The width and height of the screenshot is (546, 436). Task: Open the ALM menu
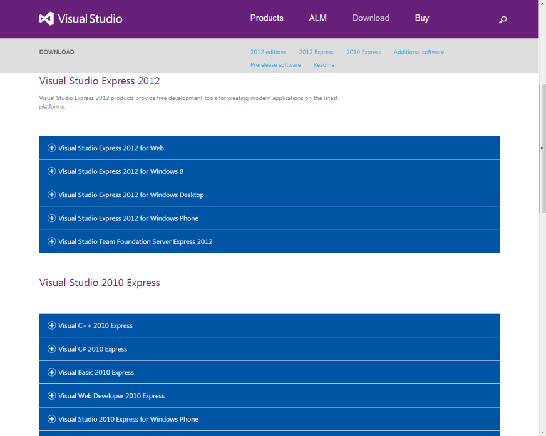(x=318, y=18)
